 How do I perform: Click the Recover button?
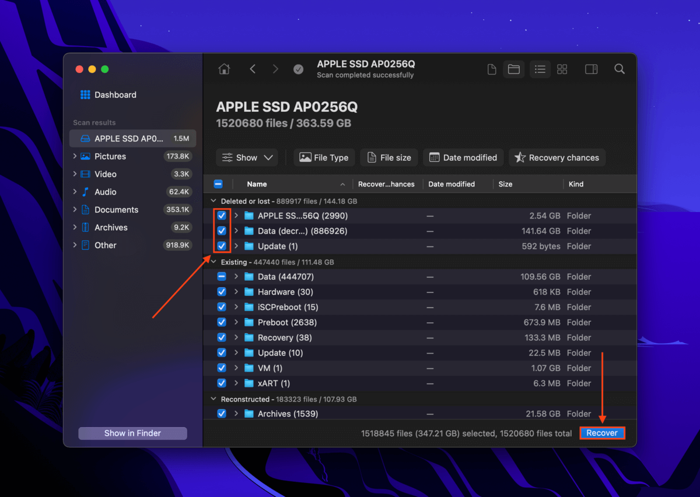(602, 433)
